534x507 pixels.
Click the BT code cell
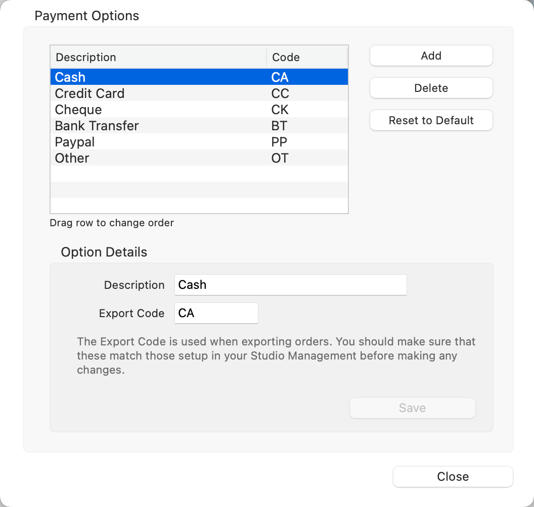[x=279, y=126]
